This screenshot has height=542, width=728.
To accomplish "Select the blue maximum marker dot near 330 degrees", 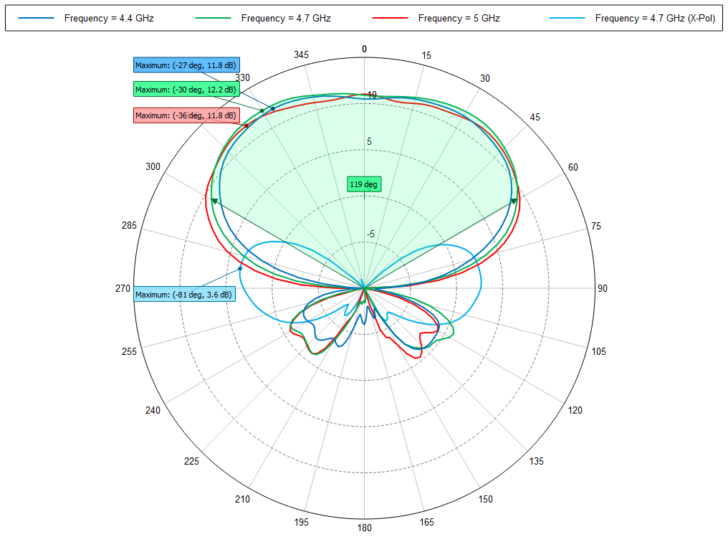I will [x=272, y=108].
